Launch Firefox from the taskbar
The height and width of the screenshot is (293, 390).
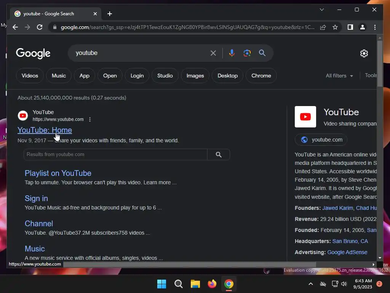click(x=212, y=284)
